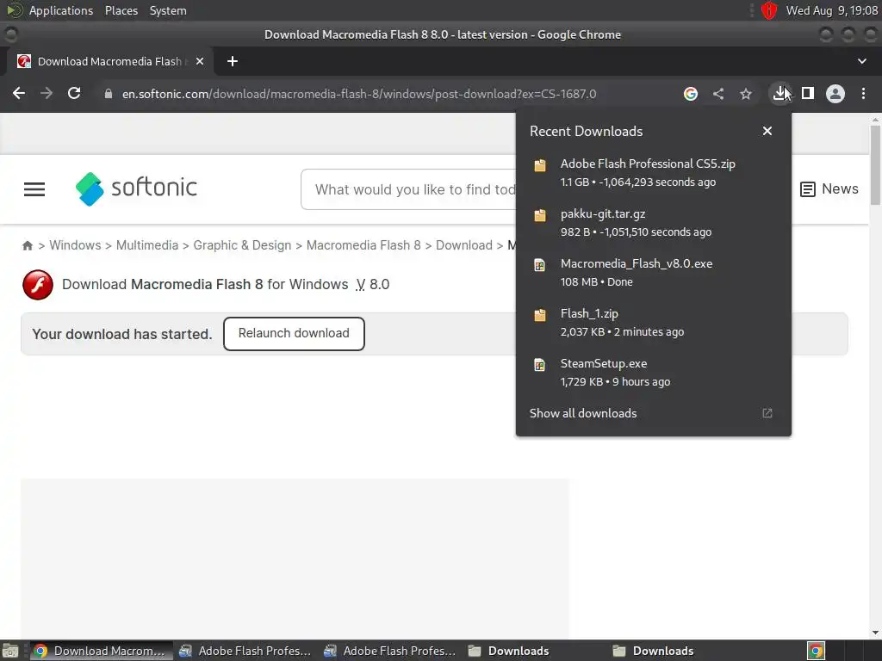Open a new Chrome tab

tap(233, 61)
